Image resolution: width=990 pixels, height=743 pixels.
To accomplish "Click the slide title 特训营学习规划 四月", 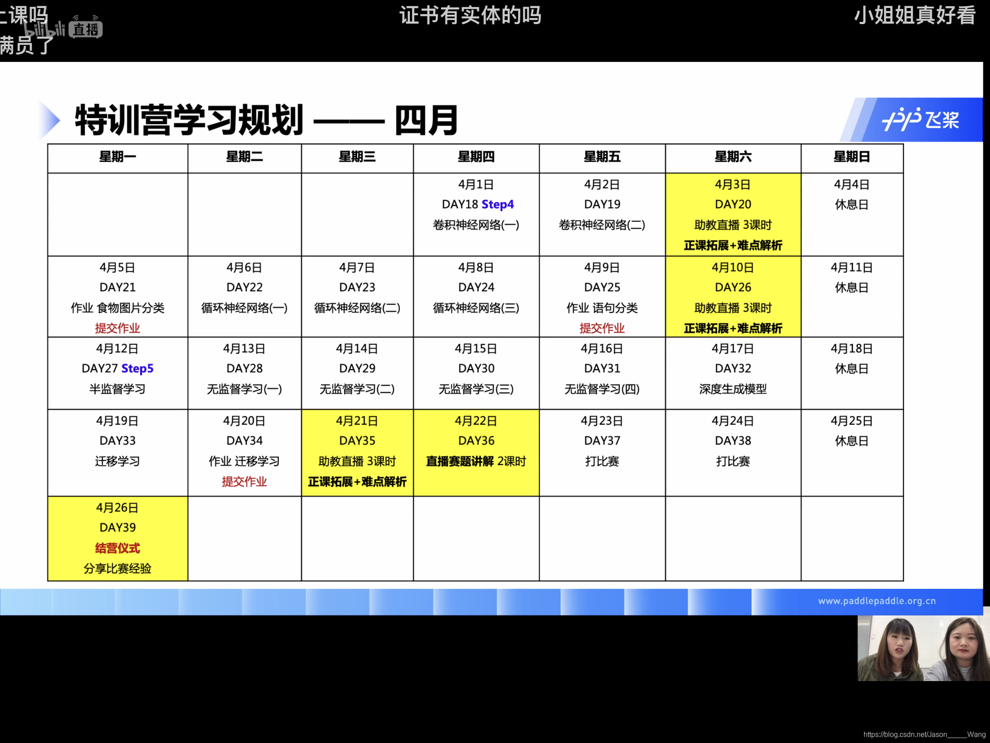I will click(x=267, y=120).
